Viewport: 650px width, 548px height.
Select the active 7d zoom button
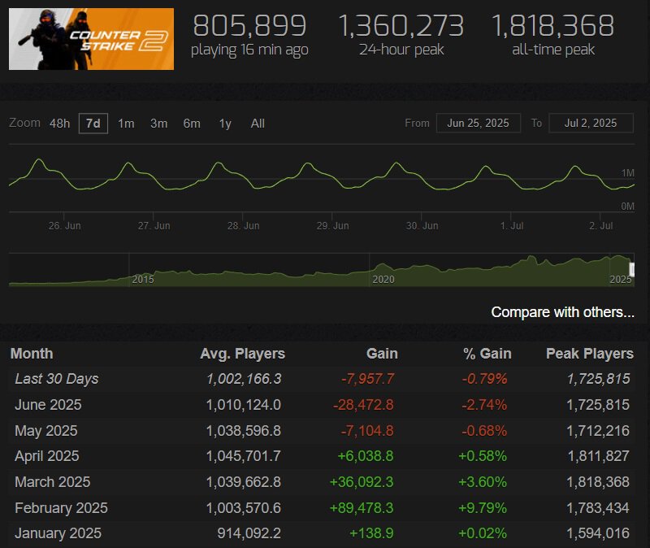point(93,124)
